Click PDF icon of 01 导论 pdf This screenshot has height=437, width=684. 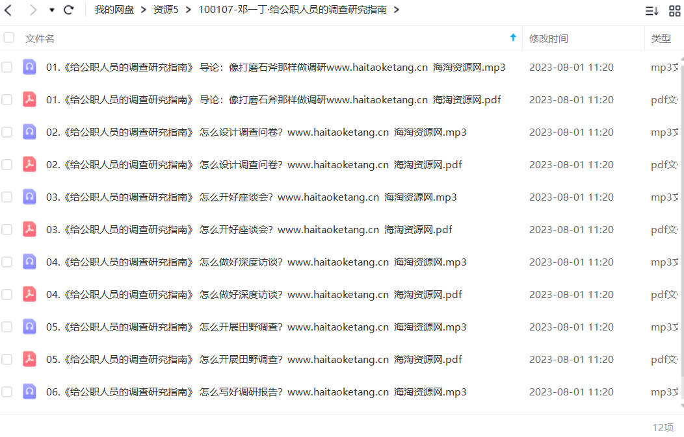[29, 99]
